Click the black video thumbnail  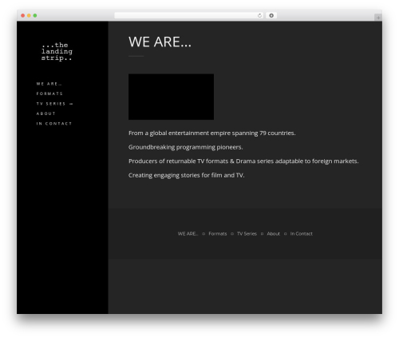[x=171, y=97]
